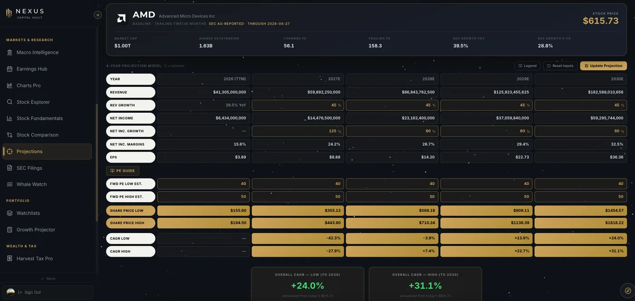
Task: Click the Share Price Low row label
Action: click(131, 210)
